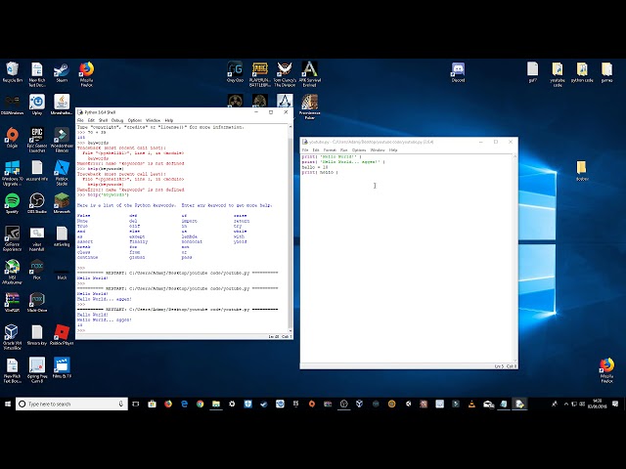The height and width of the screenshot is (469, 626).
Task: Click the Python Shell vertical scrollbar
Action: click(x=291, y=228)
